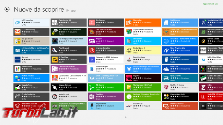Open the Mappa Stellare title
This screenshot has width=223, height=125.
pos(65,85)
